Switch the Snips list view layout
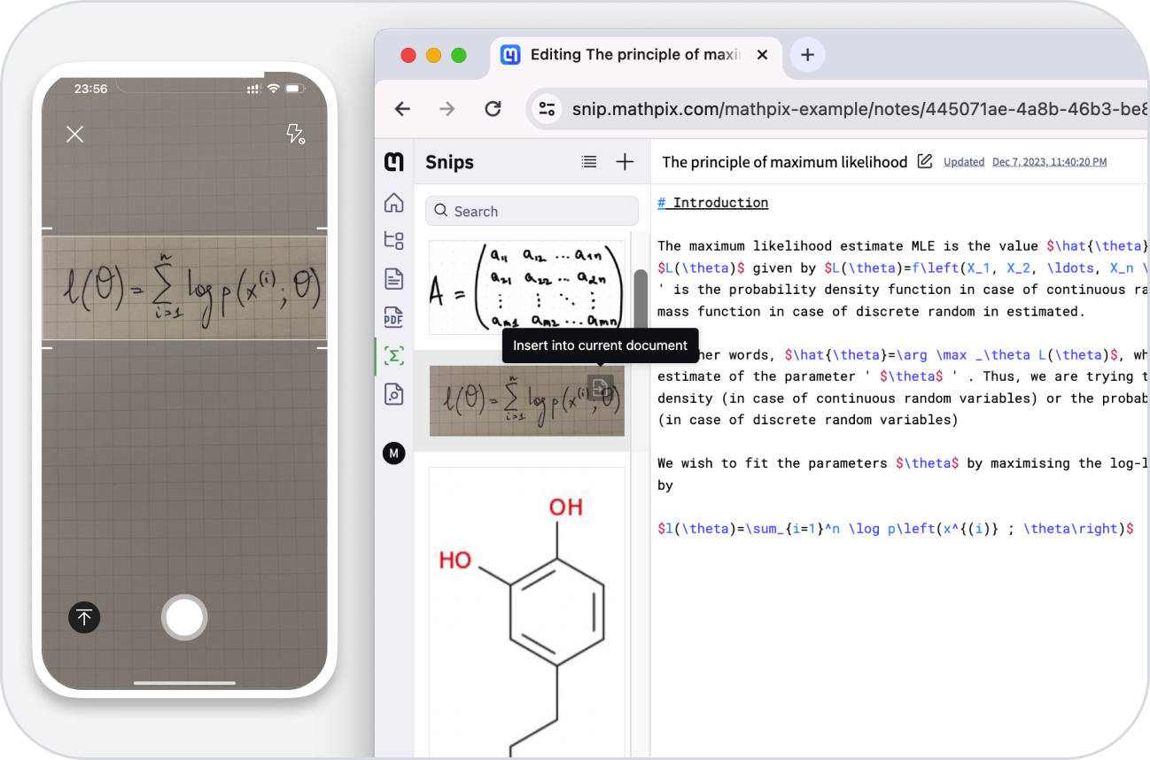Screen dimensions: 1150x760 (589, 161)
